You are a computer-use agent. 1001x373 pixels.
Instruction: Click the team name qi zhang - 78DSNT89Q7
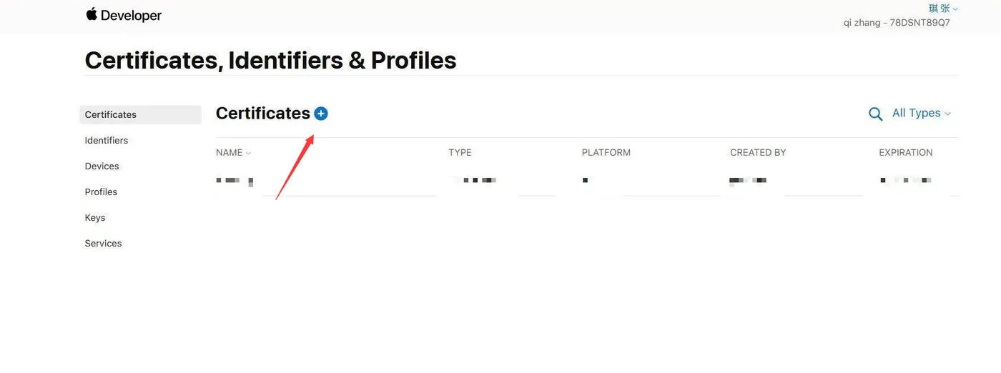pos(897,22)
